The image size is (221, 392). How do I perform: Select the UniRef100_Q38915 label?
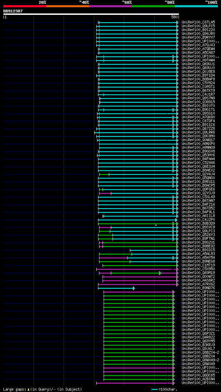(198, 102)
